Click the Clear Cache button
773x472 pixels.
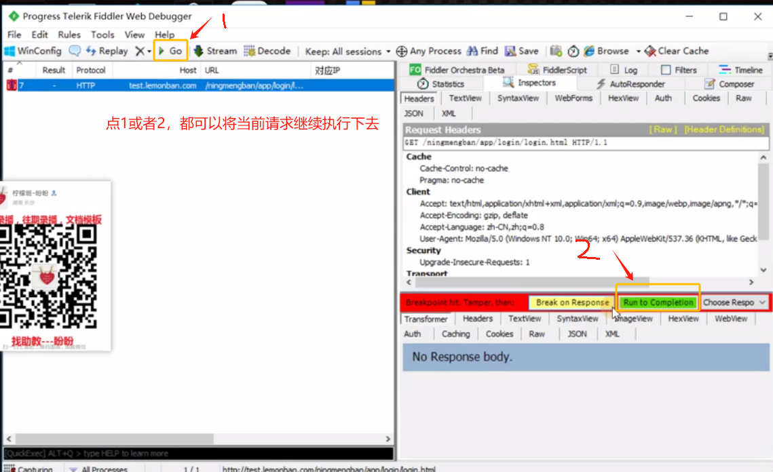tap(677, 51)
